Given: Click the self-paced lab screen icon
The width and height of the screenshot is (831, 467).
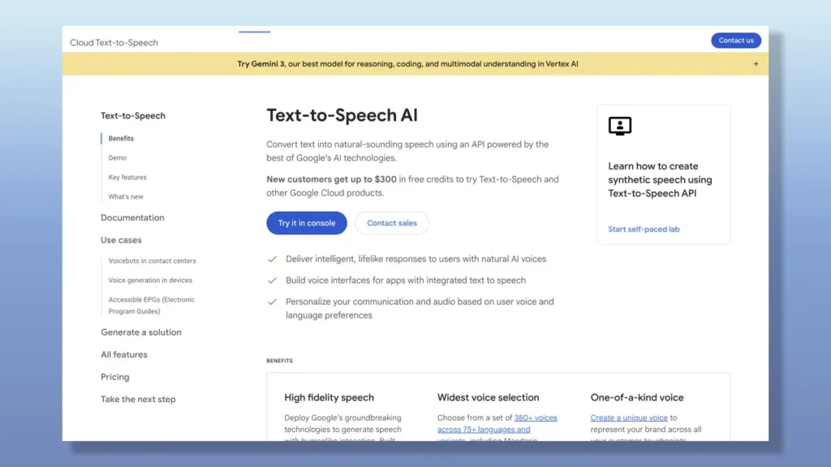Looking at the screenshot, I should pos(619,126).
